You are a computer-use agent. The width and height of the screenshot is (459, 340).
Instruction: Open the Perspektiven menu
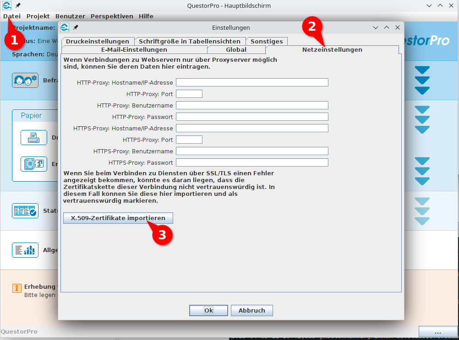click(112, 16)
